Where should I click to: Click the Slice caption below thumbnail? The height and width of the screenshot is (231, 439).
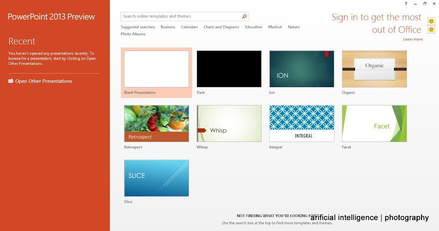click(128, 201)
